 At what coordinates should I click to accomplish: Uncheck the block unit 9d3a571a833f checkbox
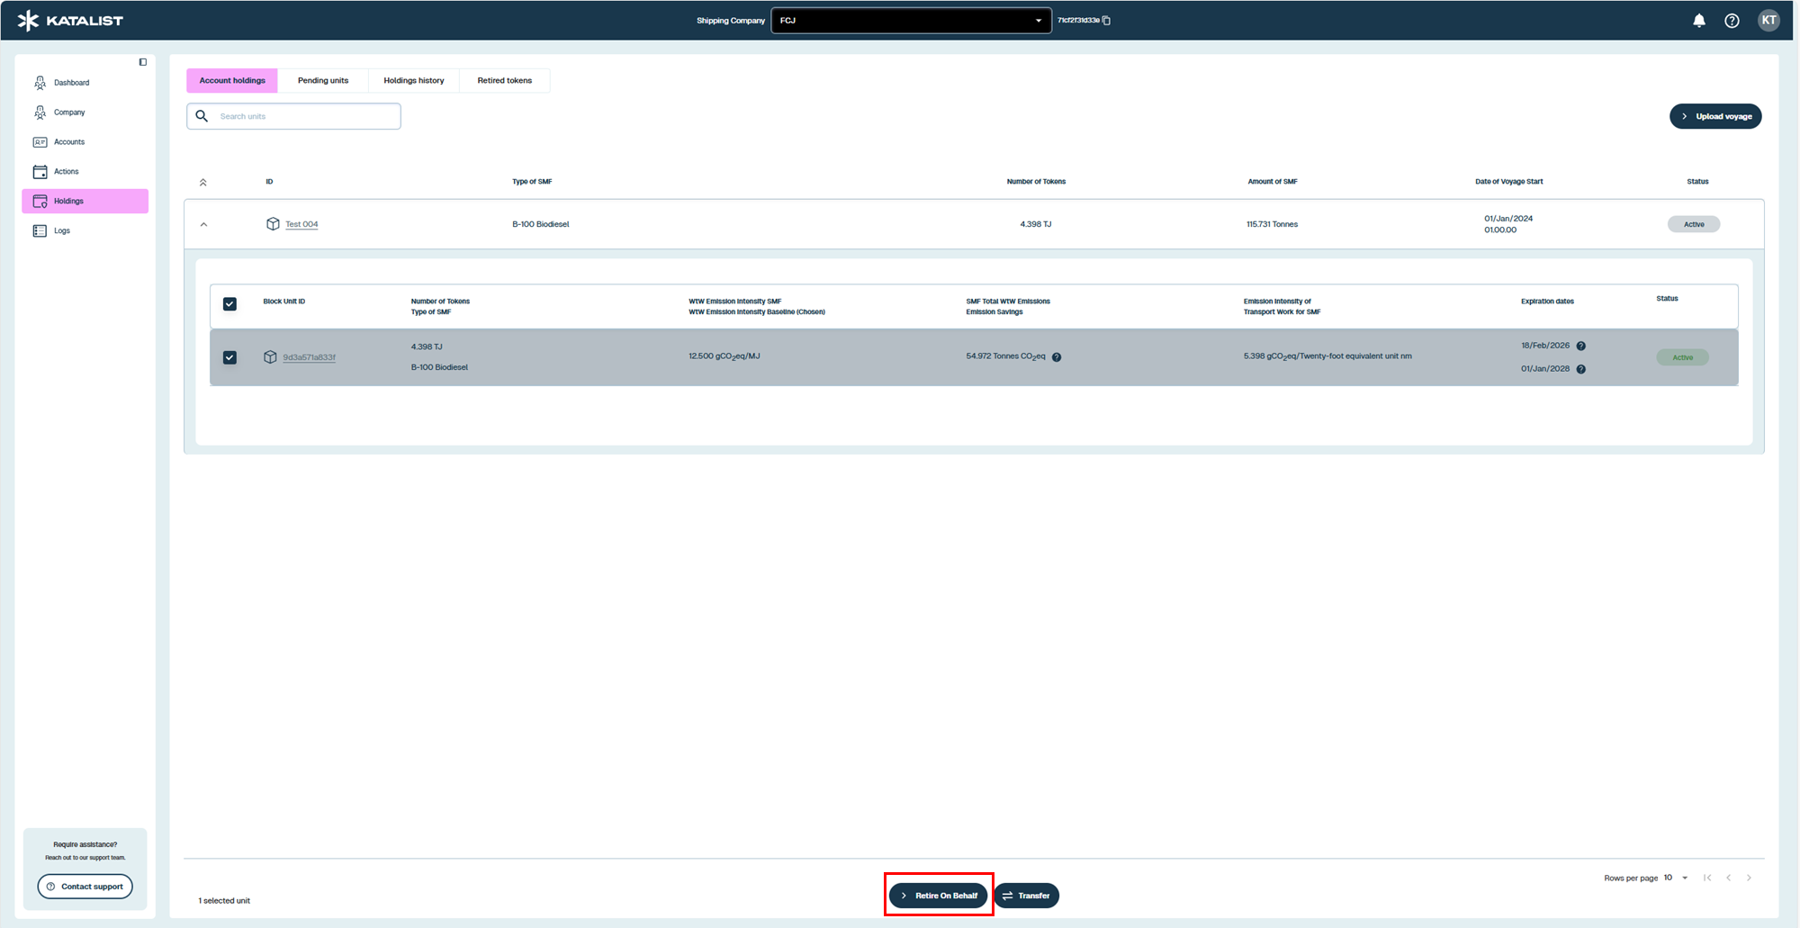tap(229, 357)
